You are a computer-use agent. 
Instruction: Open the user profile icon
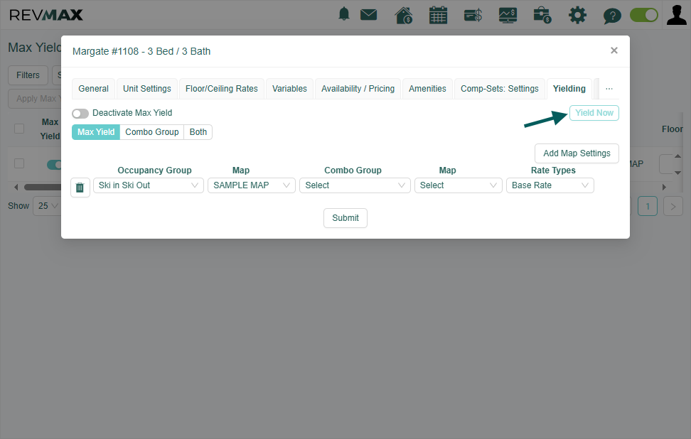coord(677,14)
